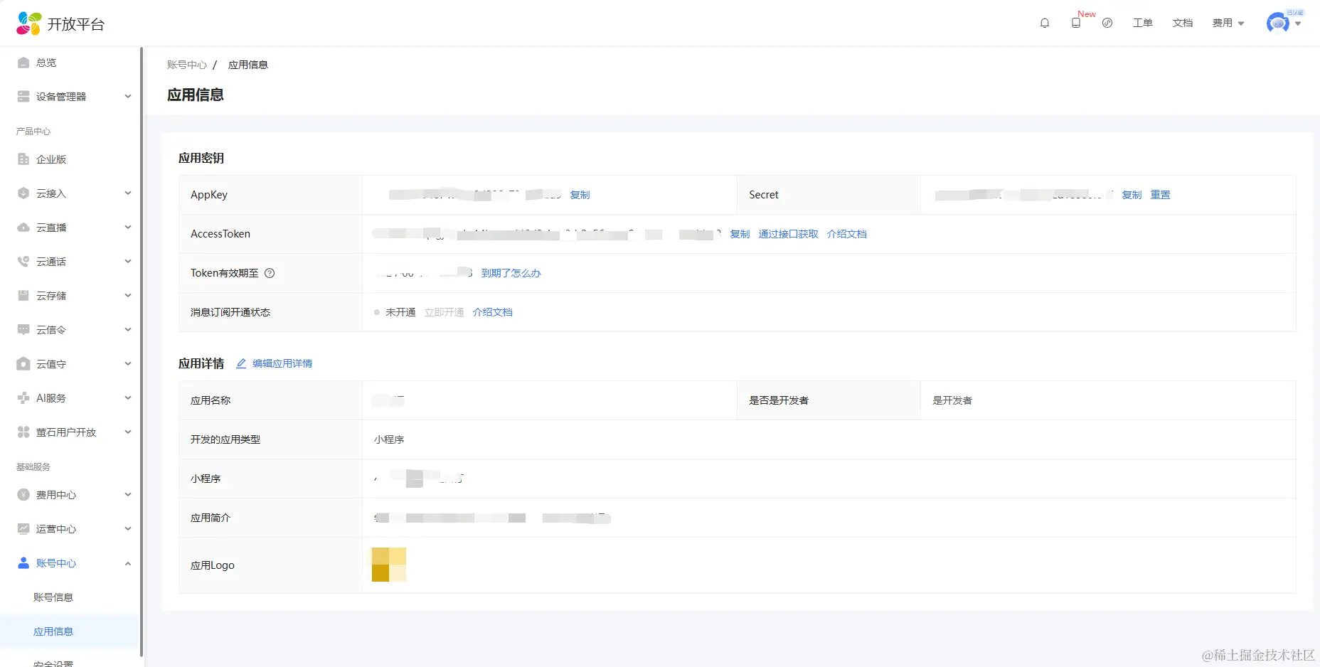The width and height of the screenshot is (1320, 667).
Task: Click the 开放平台 logo
Action: 61,23
